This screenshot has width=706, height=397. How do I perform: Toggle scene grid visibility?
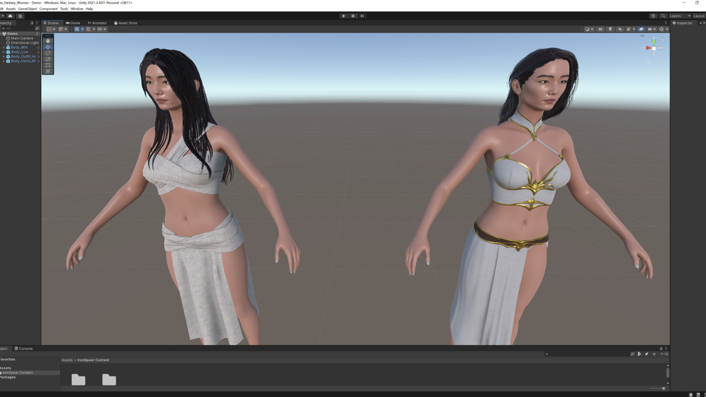pos(78,29)
